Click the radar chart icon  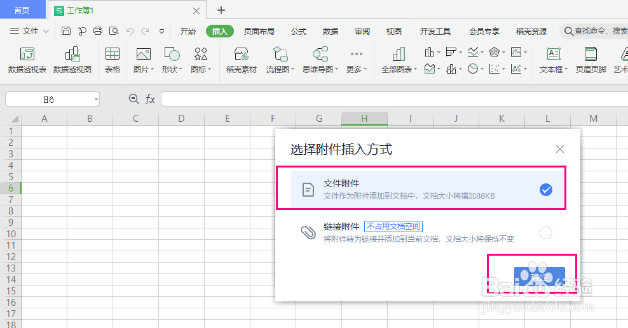495,52
